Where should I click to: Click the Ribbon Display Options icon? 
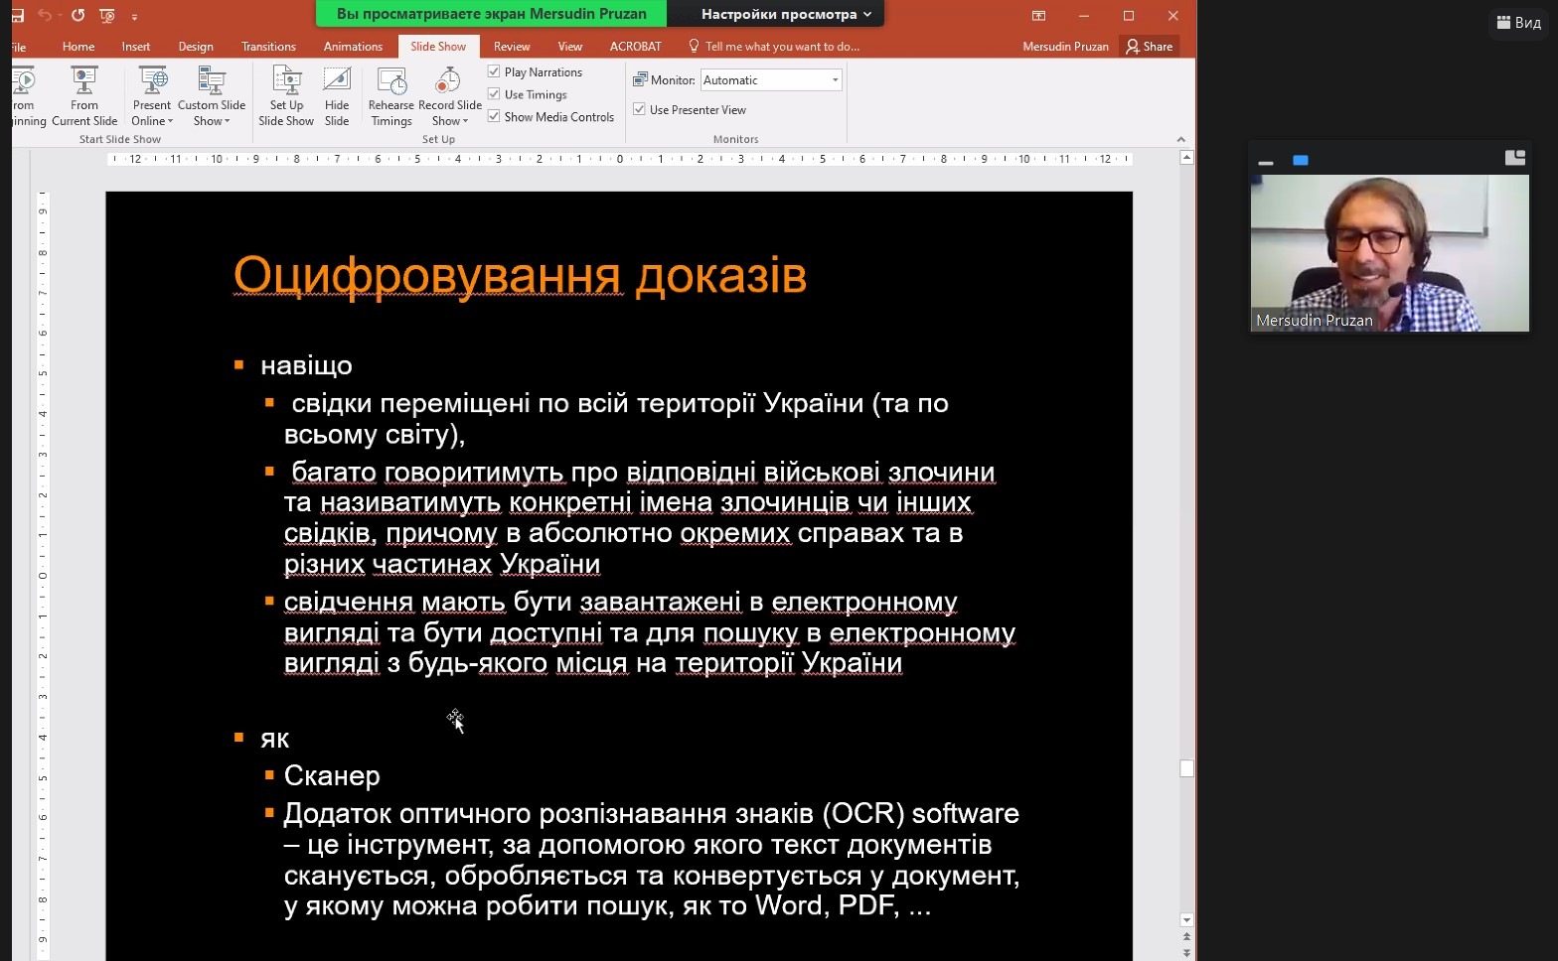1038,16
